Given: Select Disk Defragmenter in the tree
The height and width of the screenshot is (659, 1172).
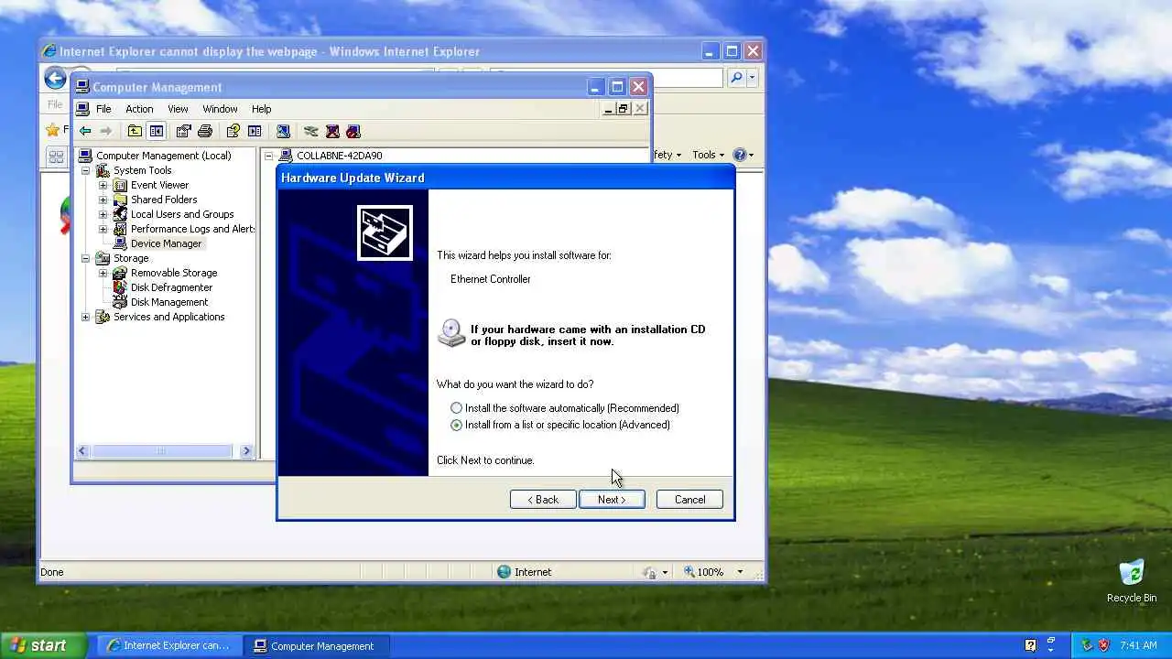Looking at the screenshot, I should point(171,287).
